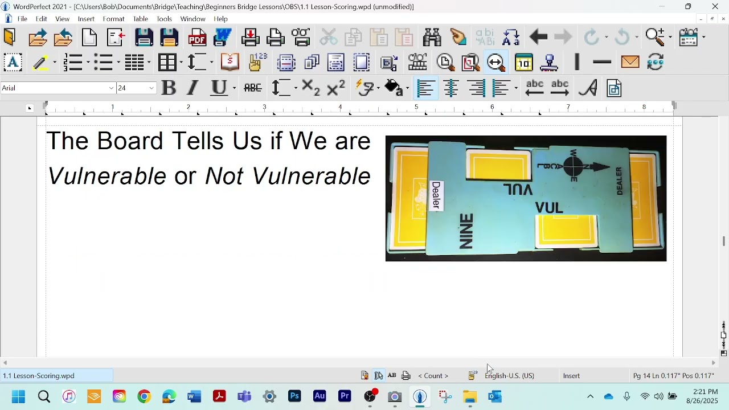729x410 pixels.
Task: Open Google Chrome from the taskbar
Action: (x=144, y=397)
